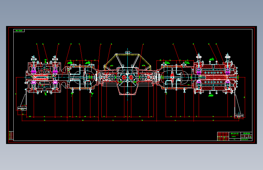Select the left distance piece housing beside the crankcase
263x170 pixels.
coord(82,77)
